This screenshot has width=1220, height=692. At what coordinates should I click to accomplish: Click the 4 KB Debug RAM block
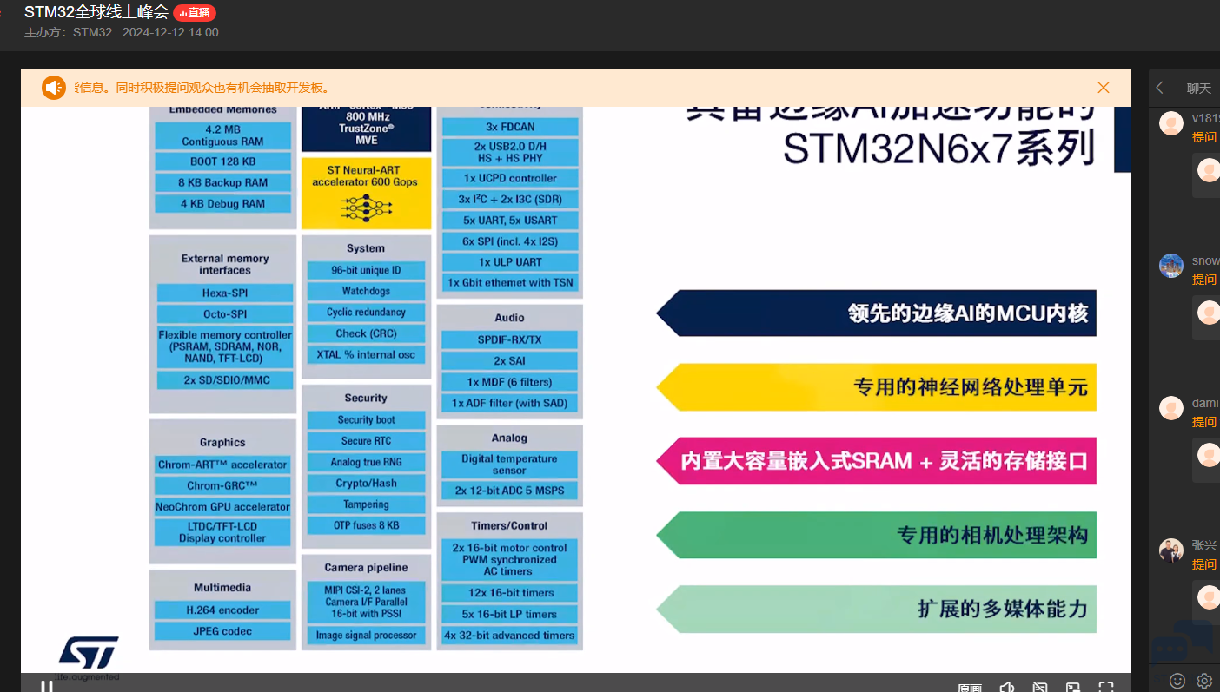[222, 204]
